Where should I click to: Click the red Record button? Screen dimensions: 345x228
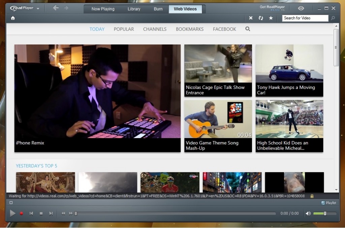(x=21, y=214)
